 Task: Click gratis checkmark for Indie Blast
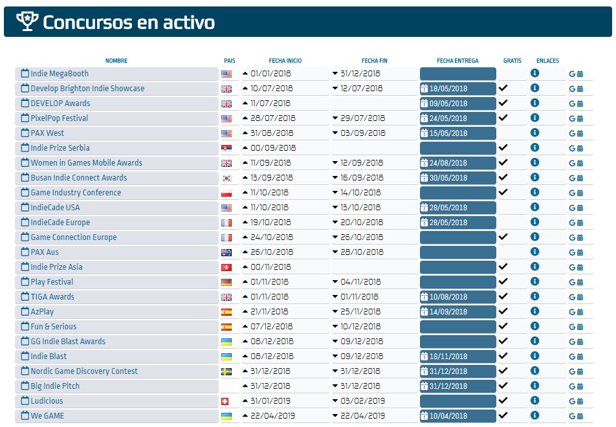(503, 355)
